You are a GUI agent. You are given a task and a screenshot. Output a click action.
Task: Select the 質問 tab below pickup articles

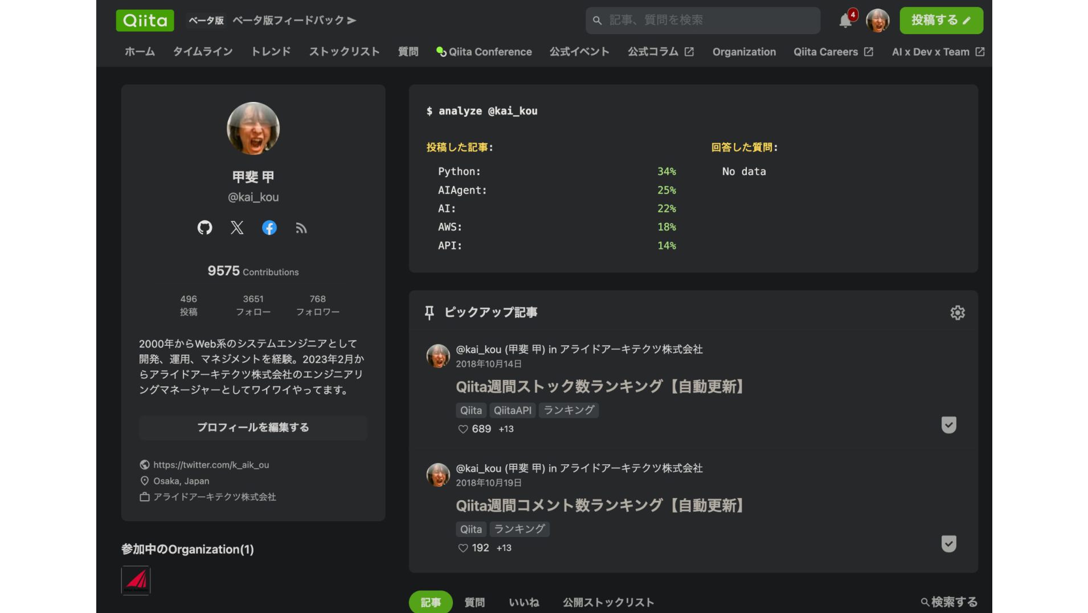[x=475, y=602]
